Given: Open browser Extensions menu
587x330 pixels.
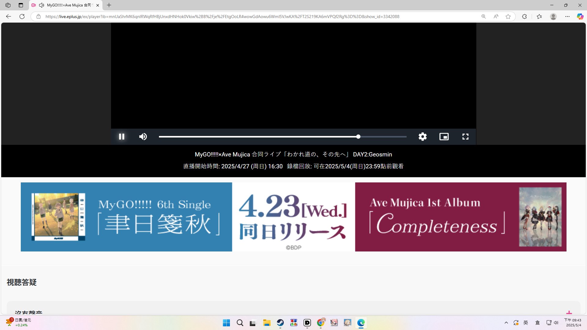Looking at the screenshot, I should coord(524,16).
